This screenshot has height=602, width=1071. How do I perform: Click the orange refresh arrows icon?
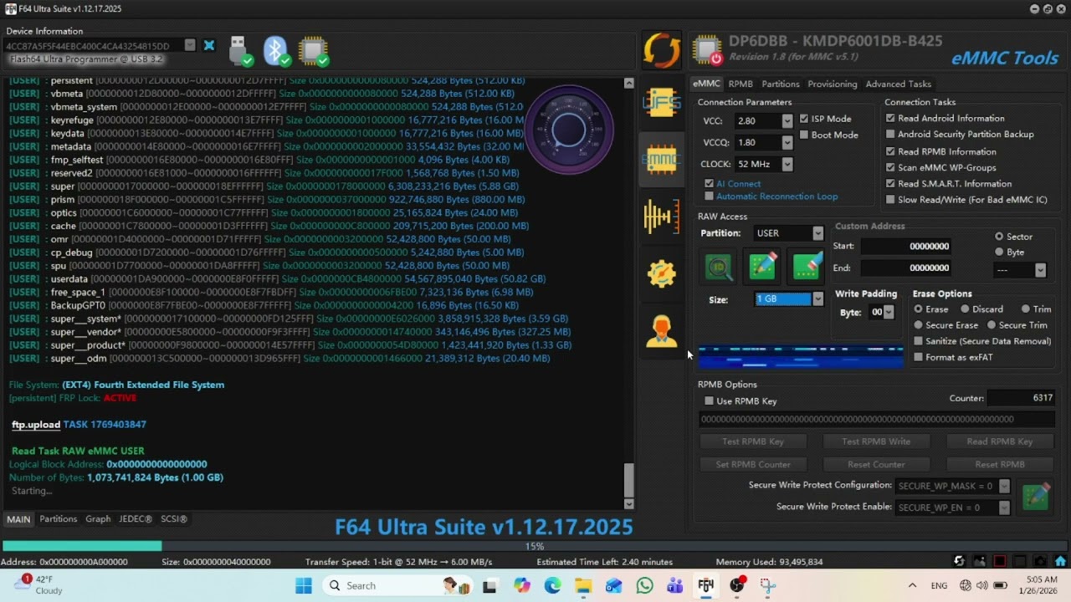[662, 50]
